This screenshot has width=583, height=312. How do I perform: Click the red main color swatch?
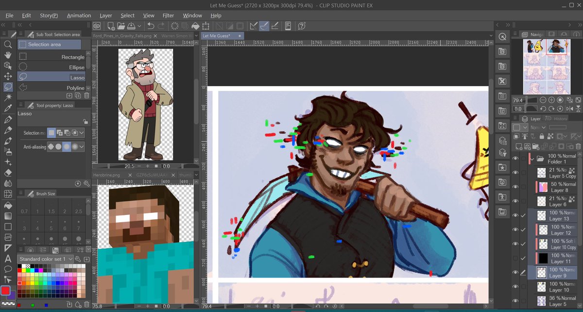5,291
